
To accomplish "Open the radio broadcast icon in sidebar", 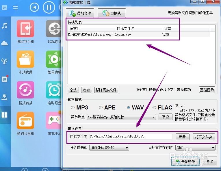I will pos(4,61).
